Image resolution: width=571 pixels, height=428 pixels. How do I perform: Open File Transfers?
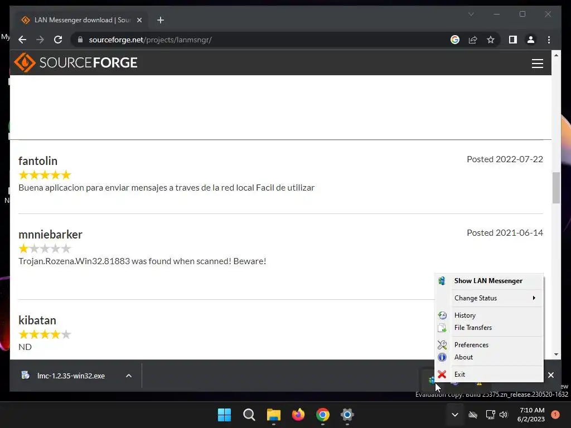pos(490,328)
